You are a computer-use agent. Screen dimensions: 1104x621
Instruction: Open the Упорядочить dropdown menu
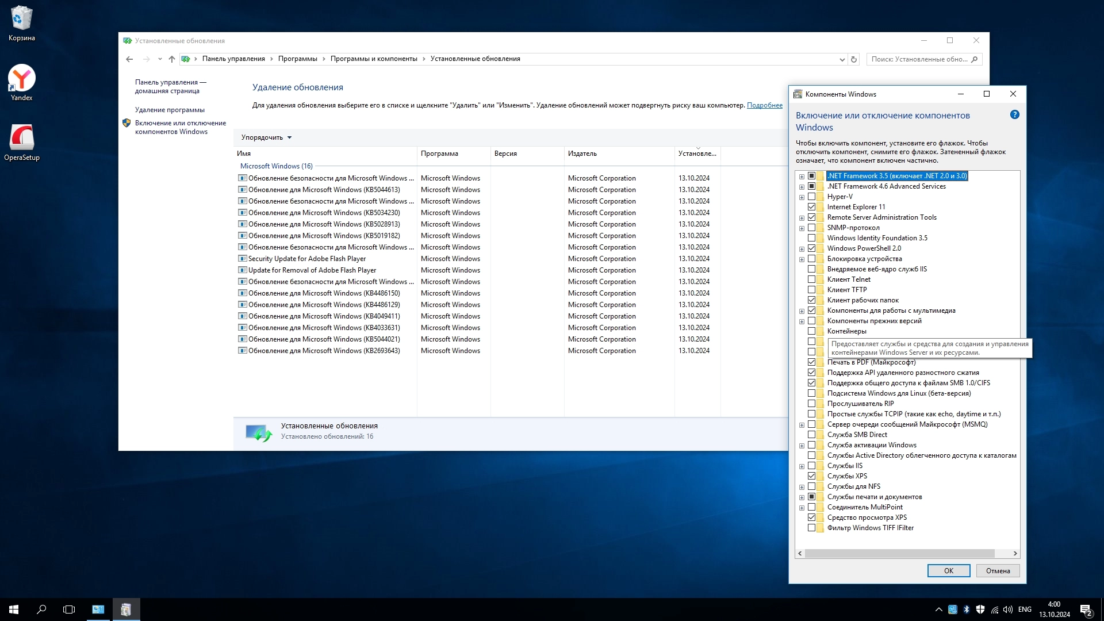pos(266,137)
